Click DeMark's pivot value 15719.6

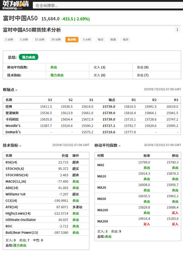(109, 132)
